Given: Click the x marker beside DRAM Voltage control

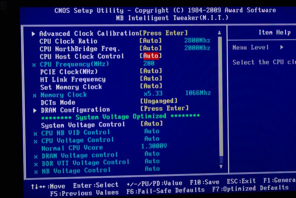Looking at the screenshot, I should 36,157.
